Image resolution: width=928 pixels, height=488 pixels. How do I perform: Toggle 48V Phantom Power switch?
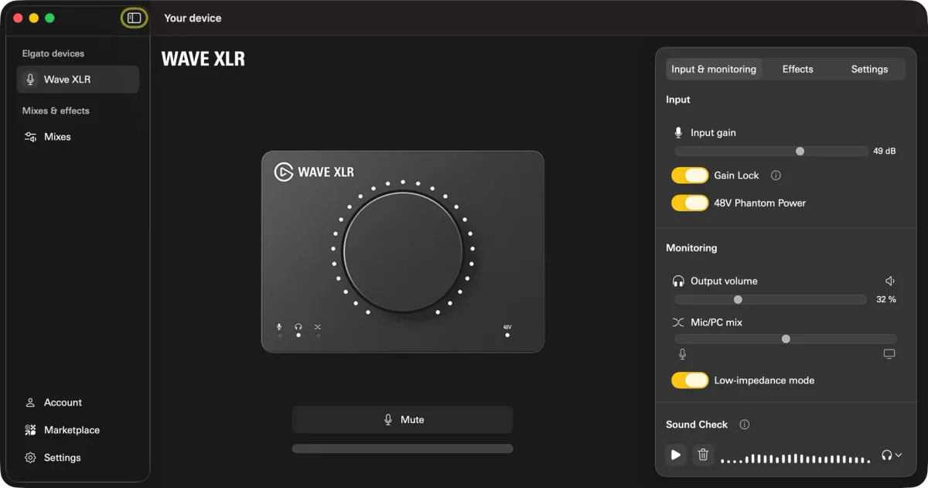[x=690, y=203]
